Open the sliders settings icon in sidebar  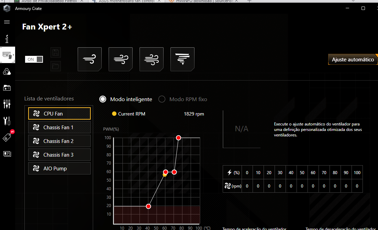7,104
